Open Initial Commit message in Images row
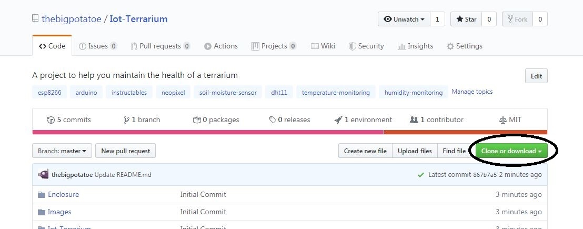The width and height of the screenshot is (583, 229). pyautogui.click(x=203, y=212)
